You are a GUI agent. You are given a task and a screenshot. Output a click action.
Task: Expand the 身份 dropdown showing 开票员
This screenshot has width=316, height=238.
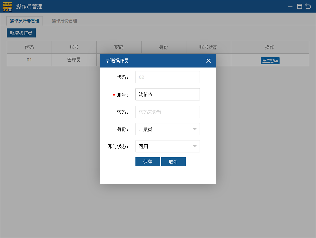pos(167,129)
